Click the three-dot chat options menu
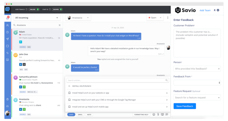Screen dimensions: 228x121 (168, 18)
